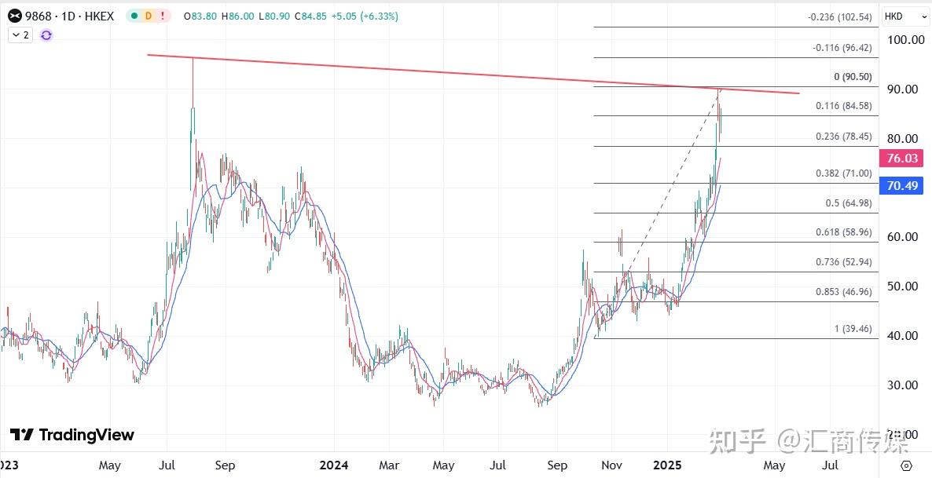932x478 pixels.
Task: Select the 0.618 (58.96) Fibonacci level label
Action: click(x=843, y=232)
